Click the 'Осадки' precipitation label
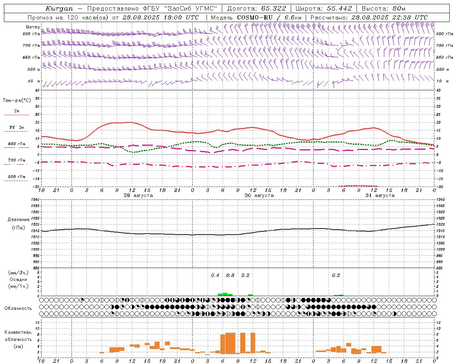 [18, 279]
